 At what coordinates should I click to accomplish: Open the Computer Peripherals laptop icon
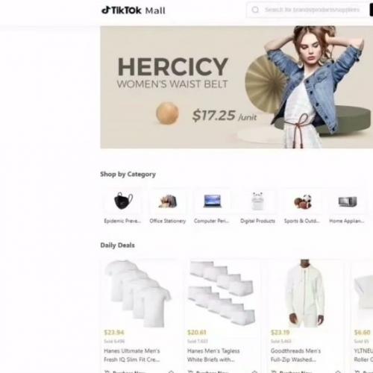coord(212,201)
